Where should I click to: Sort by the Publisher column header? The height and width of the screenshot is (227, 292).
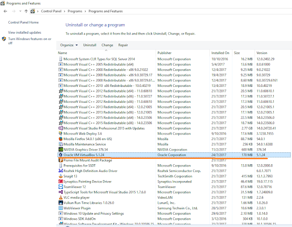[x=182, y=53]
